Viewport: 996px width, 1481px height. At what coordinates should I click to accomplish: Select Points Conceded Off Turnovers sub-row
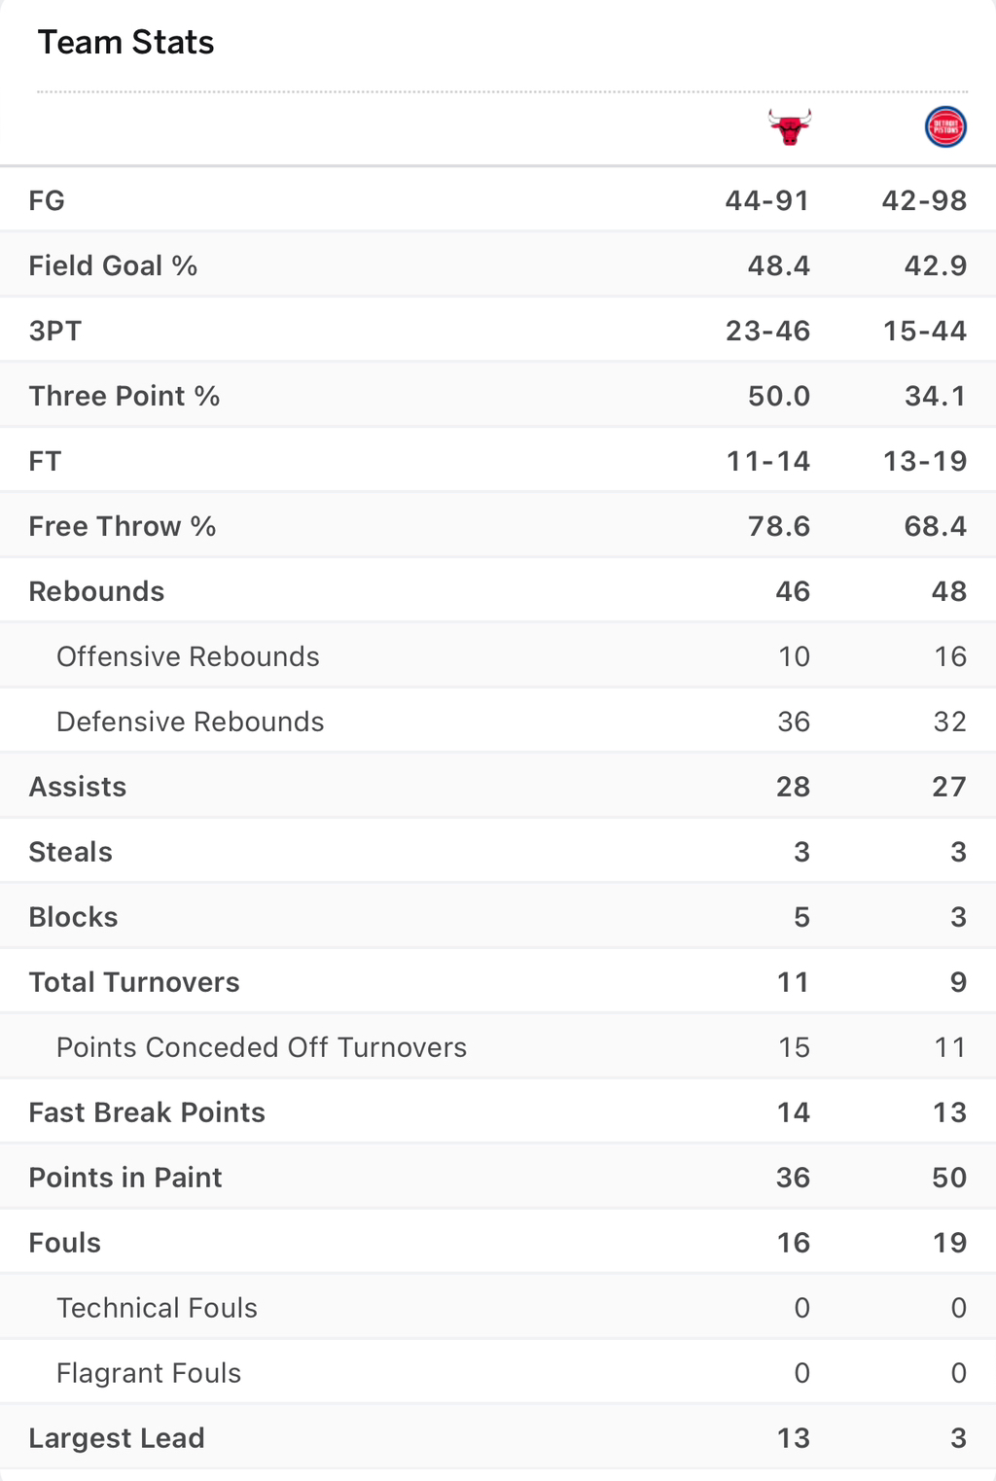[498, 1046]
